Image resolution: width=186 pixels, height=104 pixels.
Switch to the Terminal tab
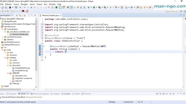(86, 94)
